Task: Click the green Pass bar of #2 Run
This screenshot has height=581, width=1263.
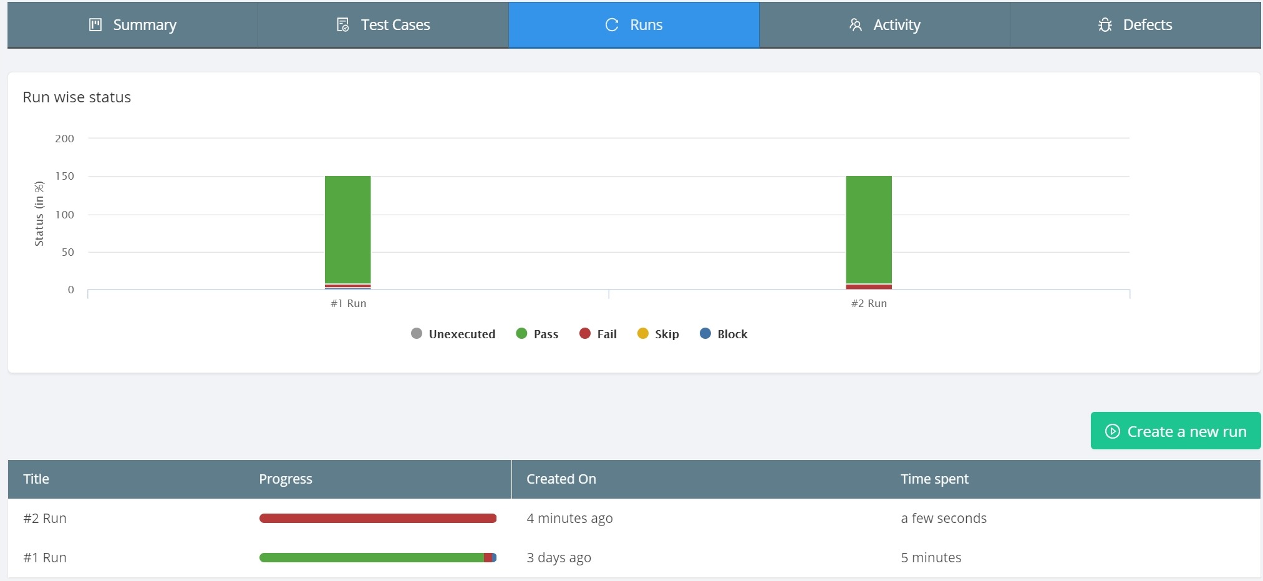Action: coord(869,230)
